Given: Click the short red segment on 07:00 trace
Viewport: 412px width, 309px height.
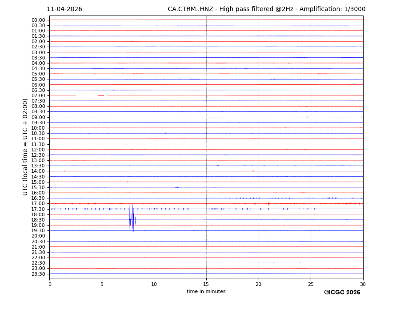Looking at the screenshot, I should [101, 95].
